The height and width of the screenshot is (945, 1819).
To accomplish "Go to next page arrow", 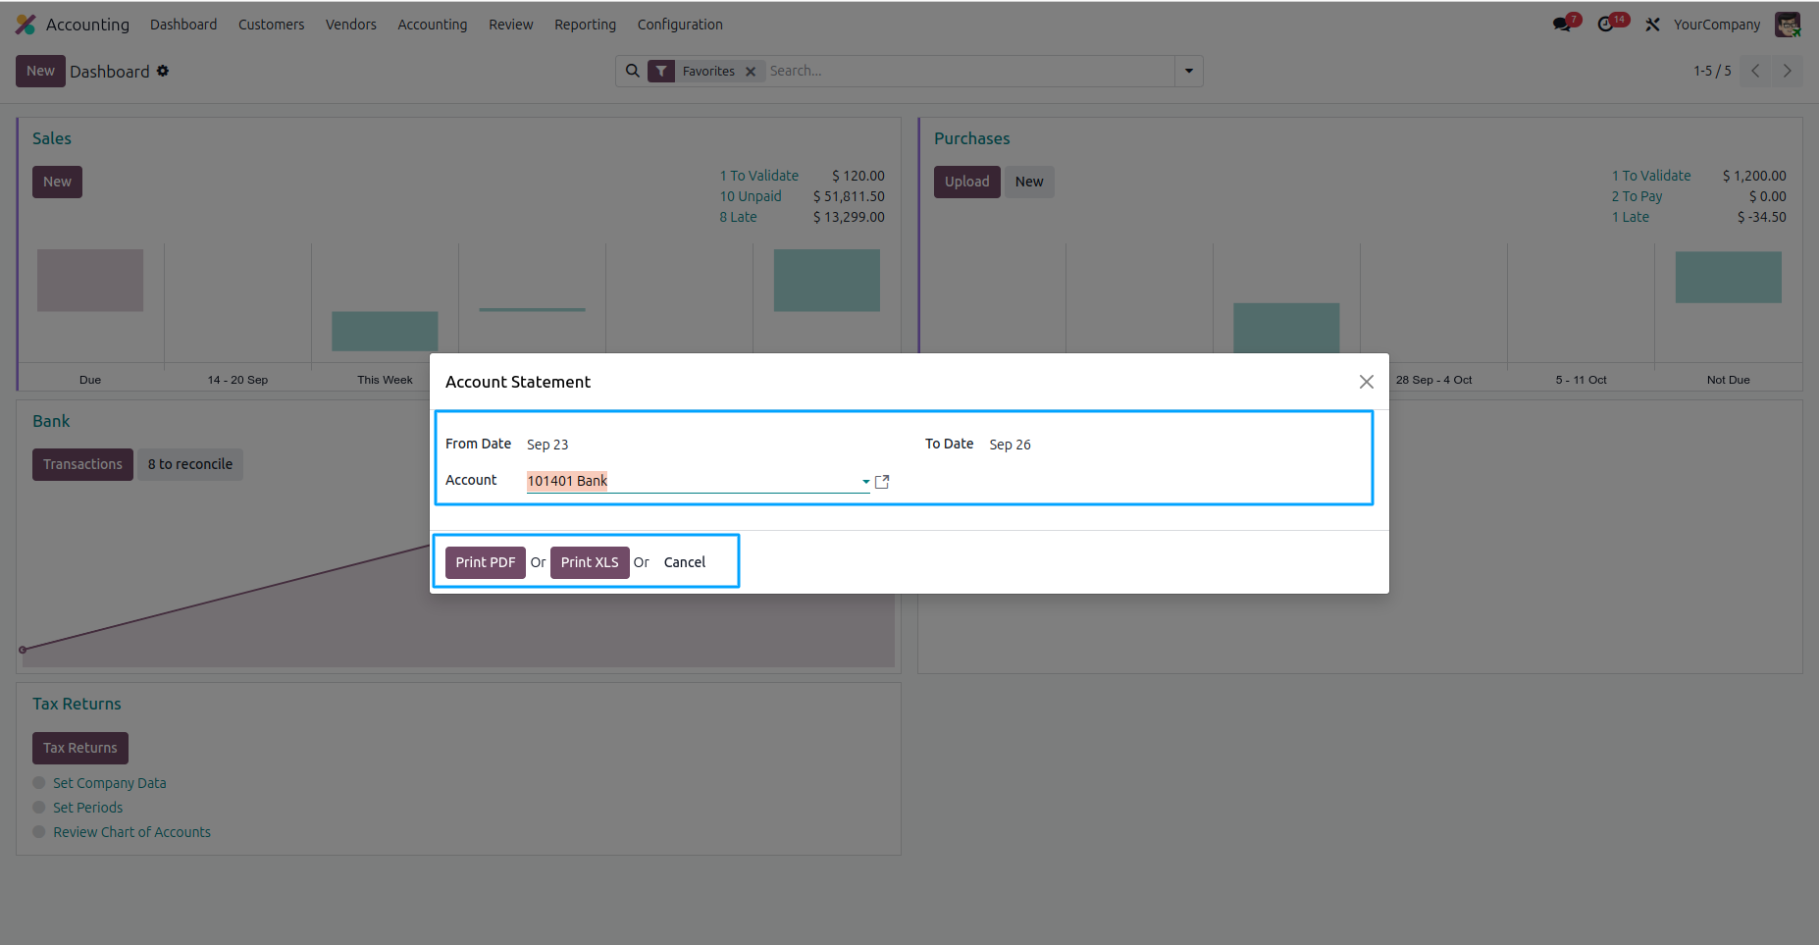I will click(x=1788, y=71).
